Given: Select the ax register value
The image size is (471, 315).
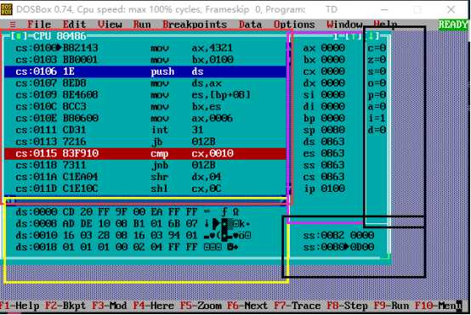Looking at the screenshot, I should (332, 48).
